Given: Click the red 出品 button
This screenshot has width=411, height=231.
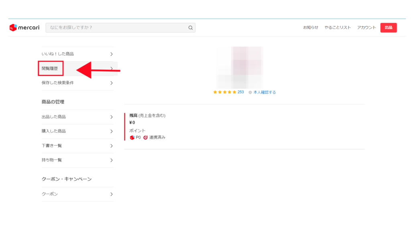Looking at the screenshot, I should pos(389,28).
